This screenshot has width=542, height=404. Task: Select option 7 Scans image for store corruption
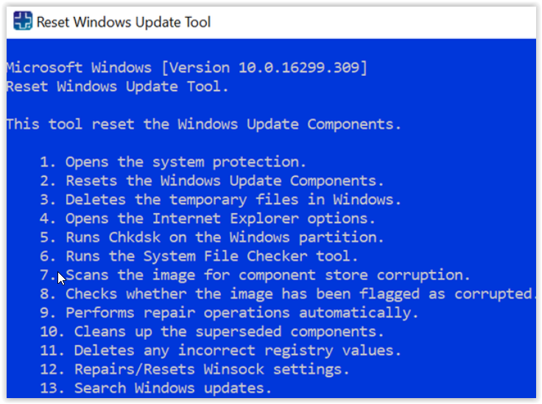click(x=255, y=275)
